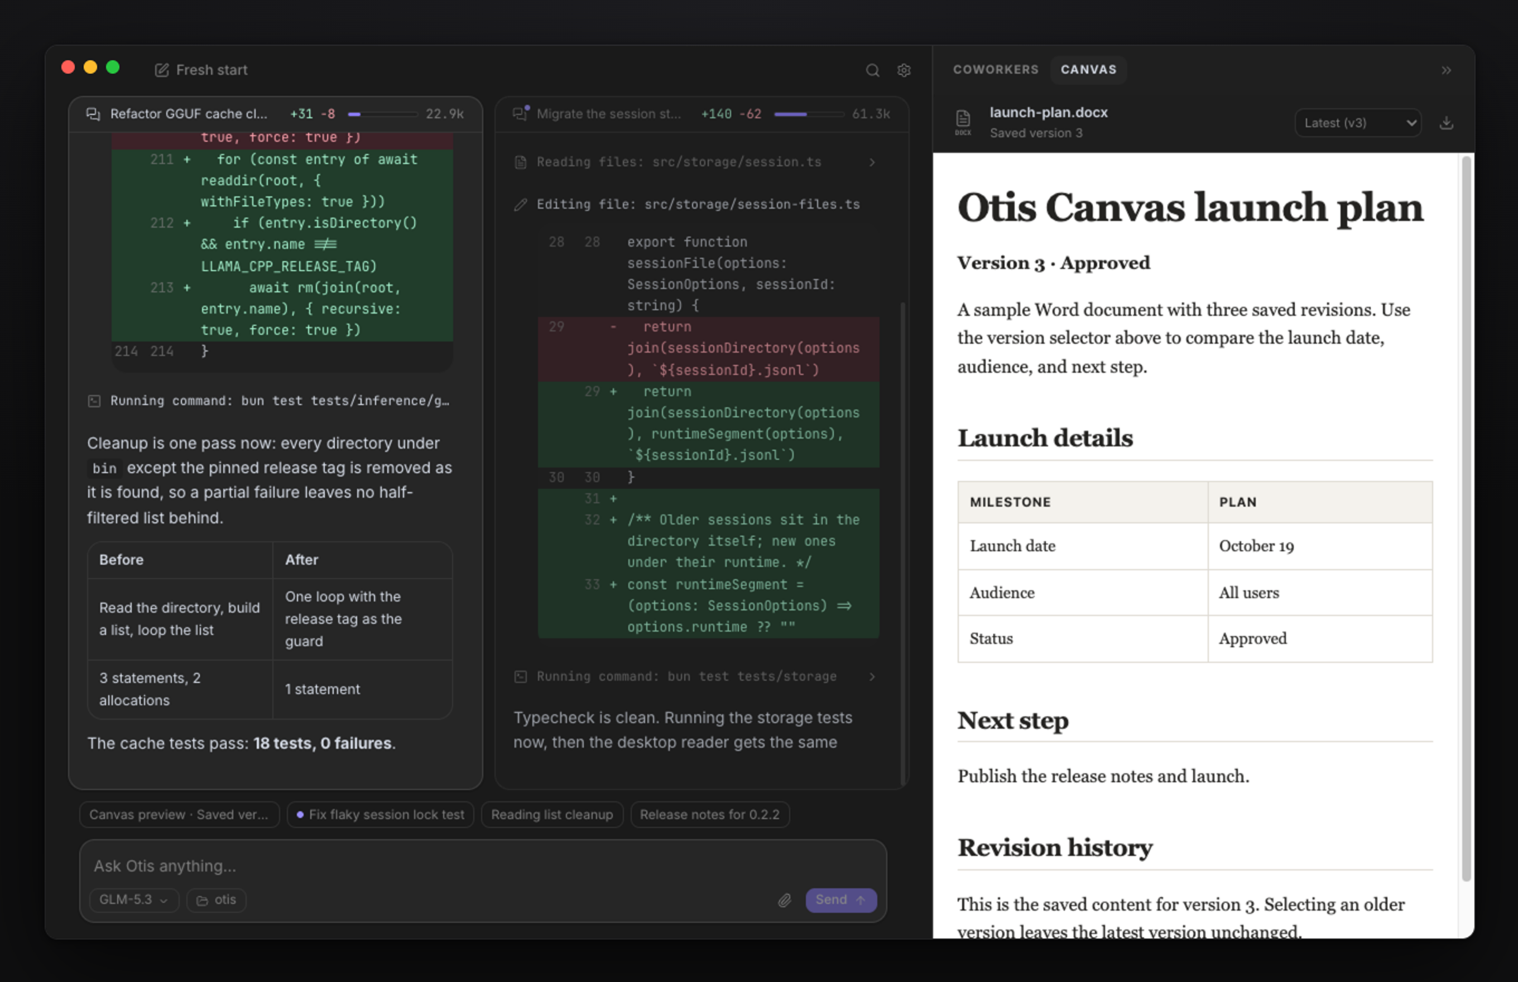Screen dimensions: 1518x982
Task: Click the Status row's Approved cell
Action: [x=1320, y=639]
